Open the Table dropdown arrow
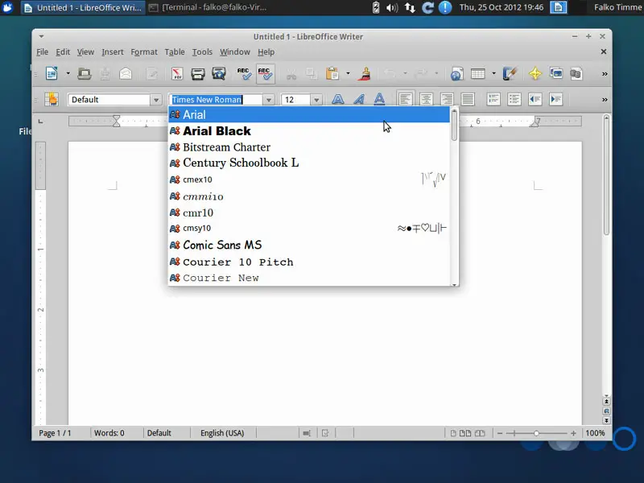 point(493,74)
